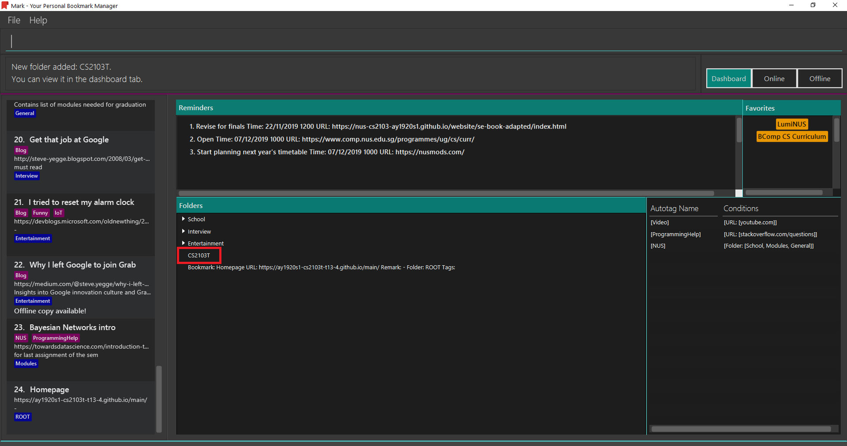Image resolution: width=847 pixels, height=446 pixels.
Task: Click the General folder label at list top
Action: pyautogui.click(x=25, y=113)
